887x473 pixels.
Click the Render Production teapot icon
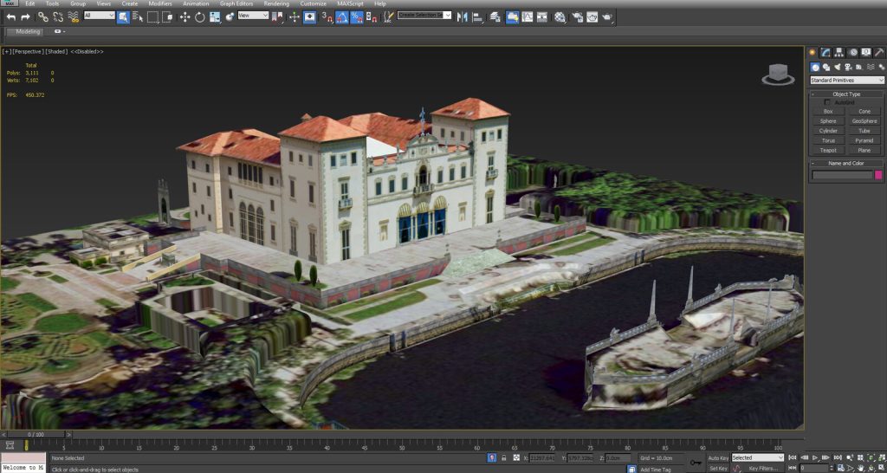coord(607,16)
